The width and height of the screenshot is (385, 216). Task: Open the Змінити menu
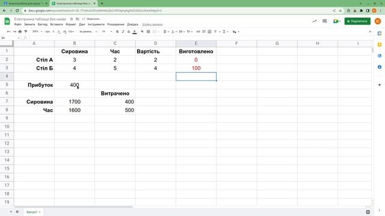click(29, 25)
